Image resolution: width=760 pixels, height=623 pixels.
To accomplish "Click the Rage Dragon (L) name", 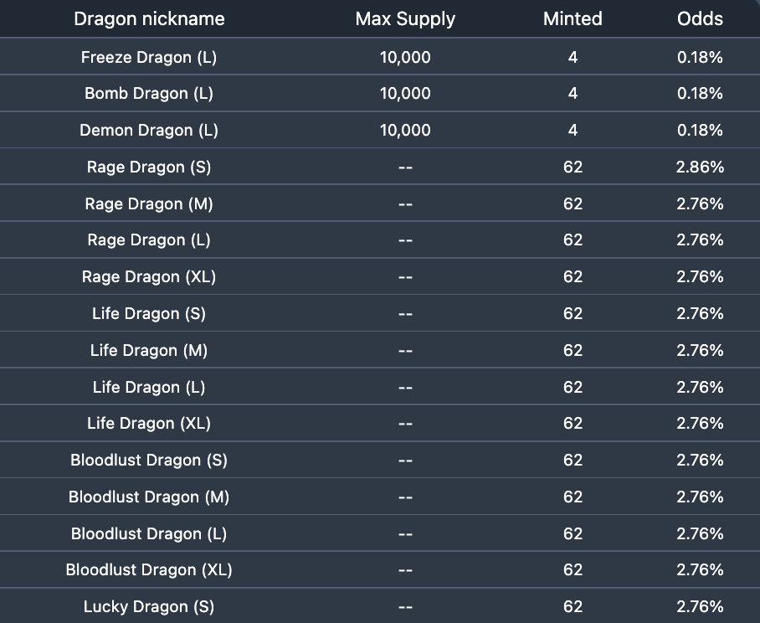I will 149,240.
